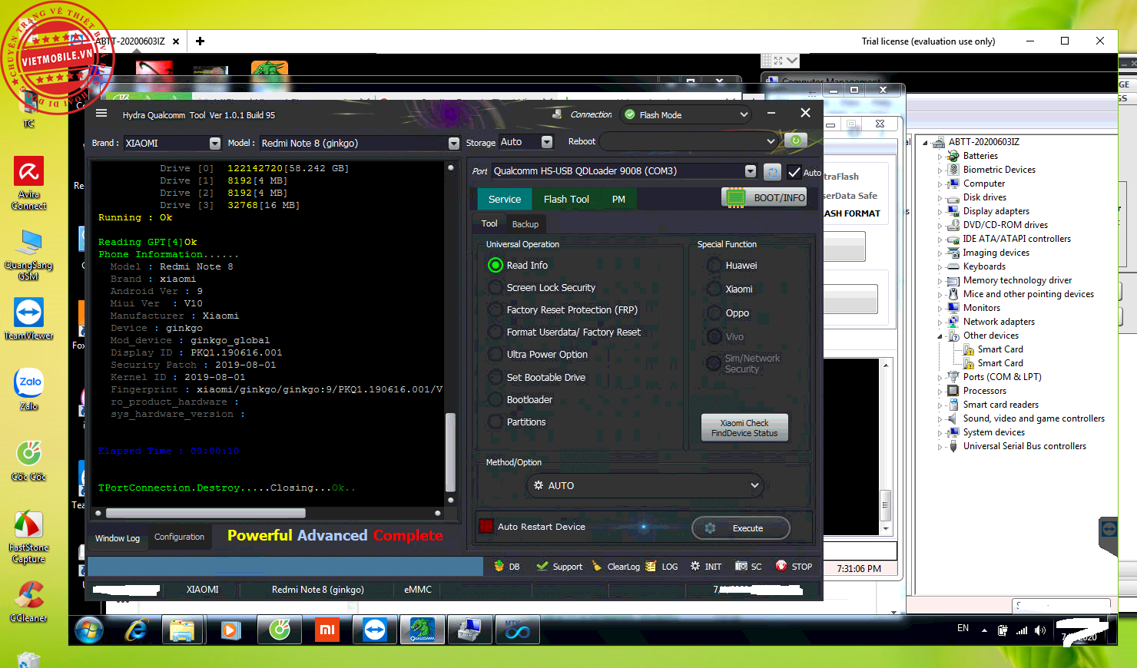Switch to the Flash Tool tab
The height and width of the screenshot is (668, 1137).
(x=566, y=199)
